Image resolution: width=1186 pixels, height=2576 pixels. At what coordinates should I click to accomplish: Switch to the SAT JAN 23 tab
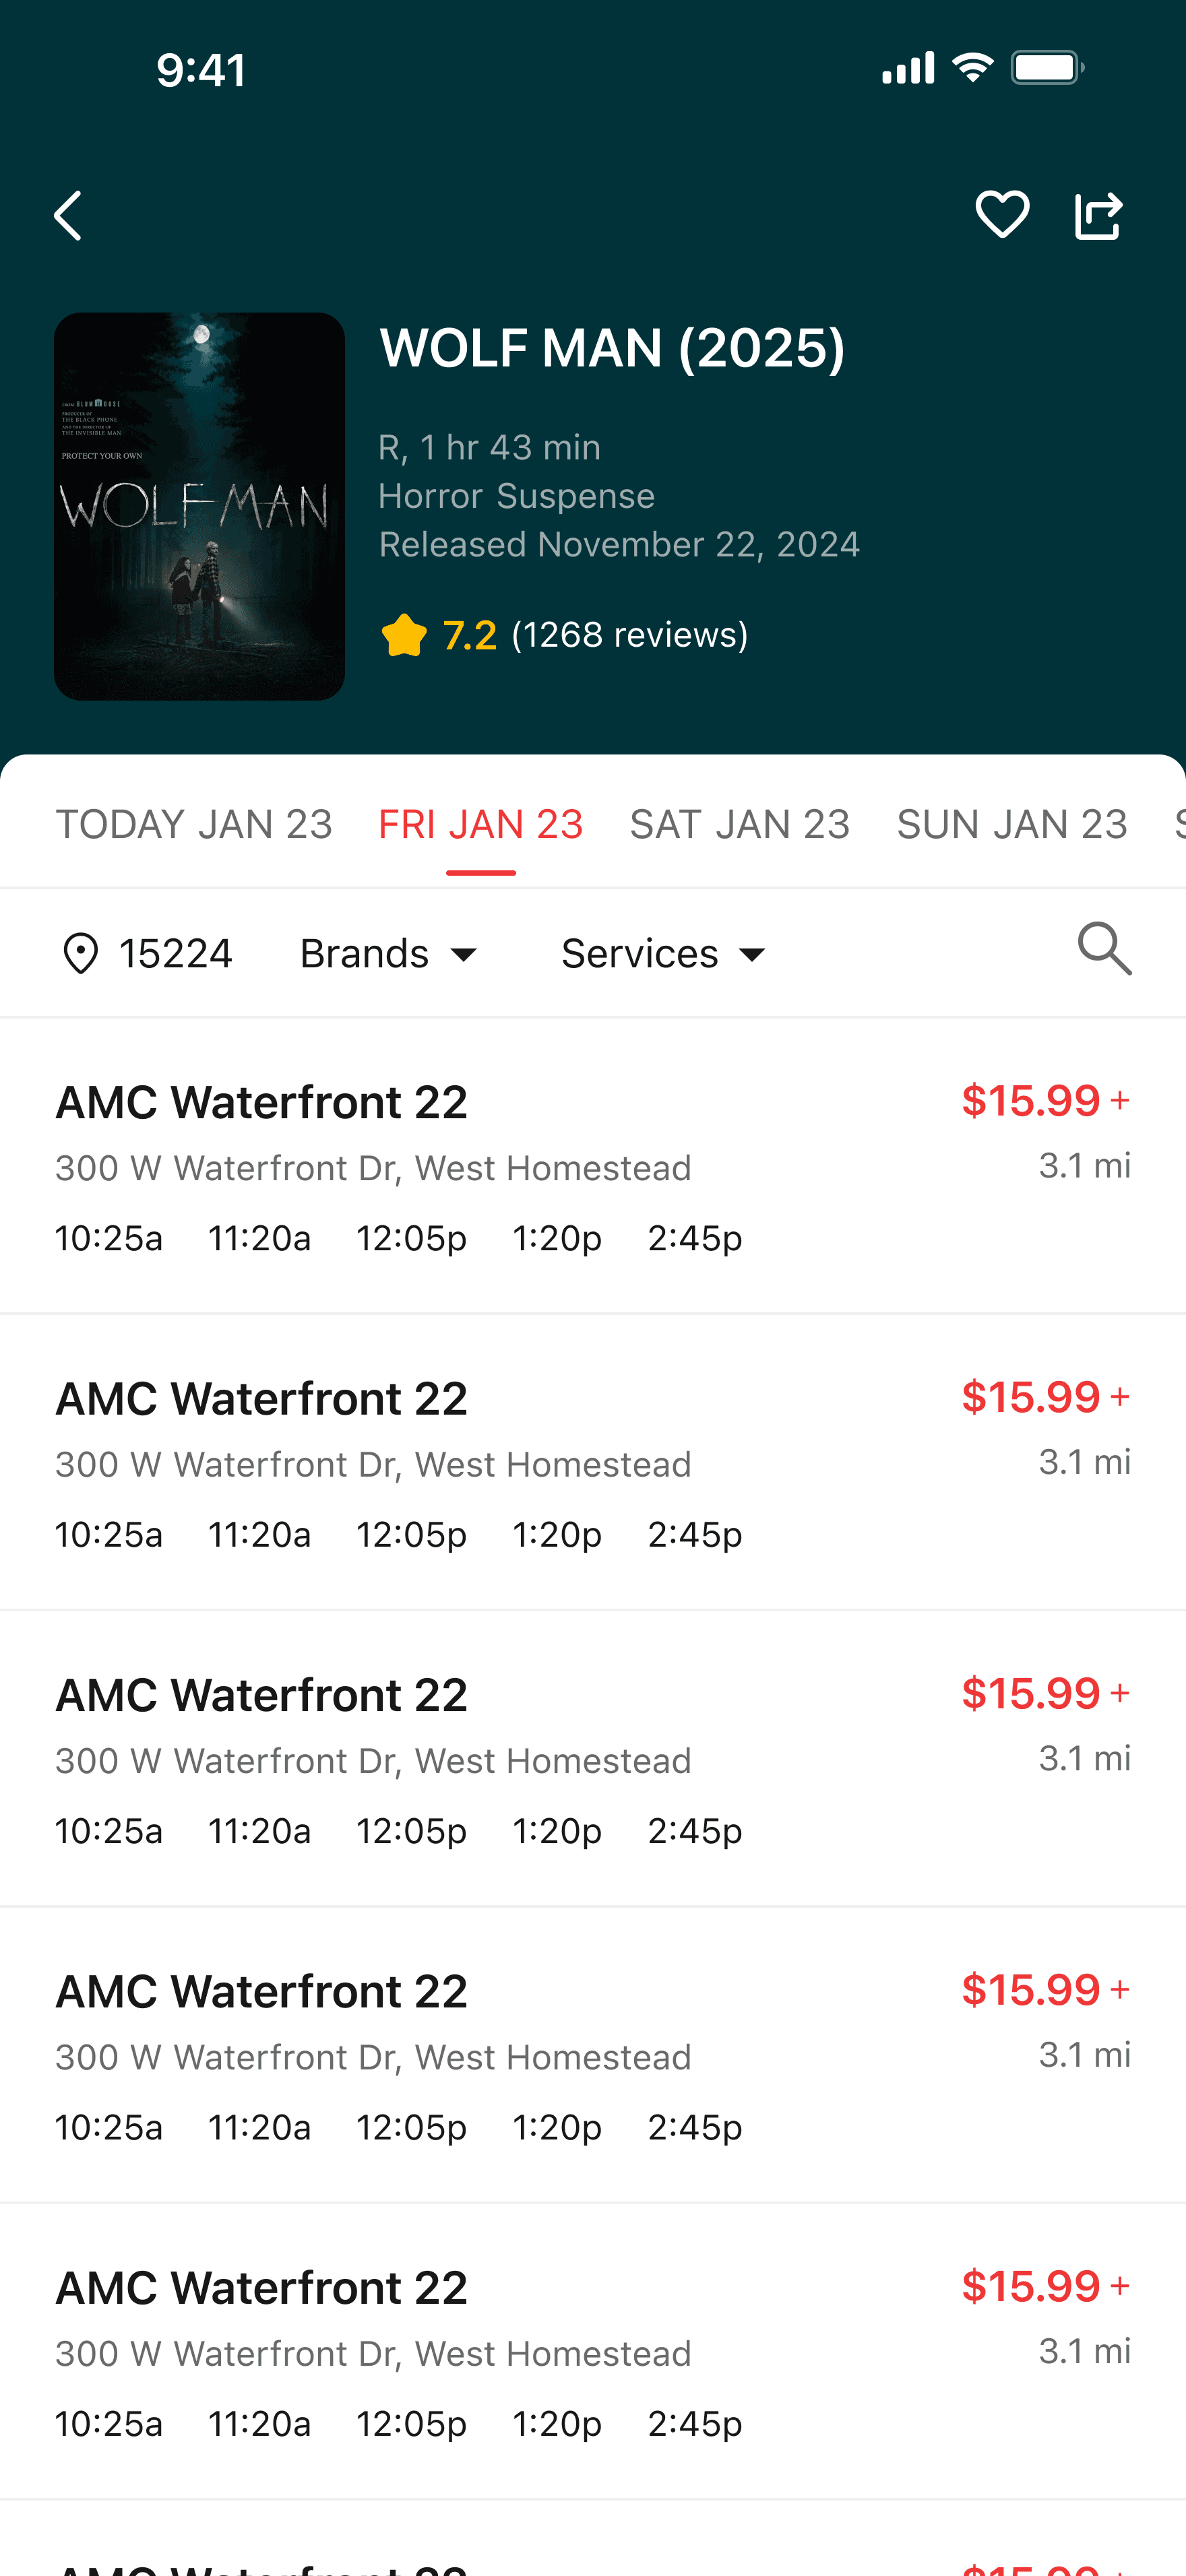pos(740,824)
